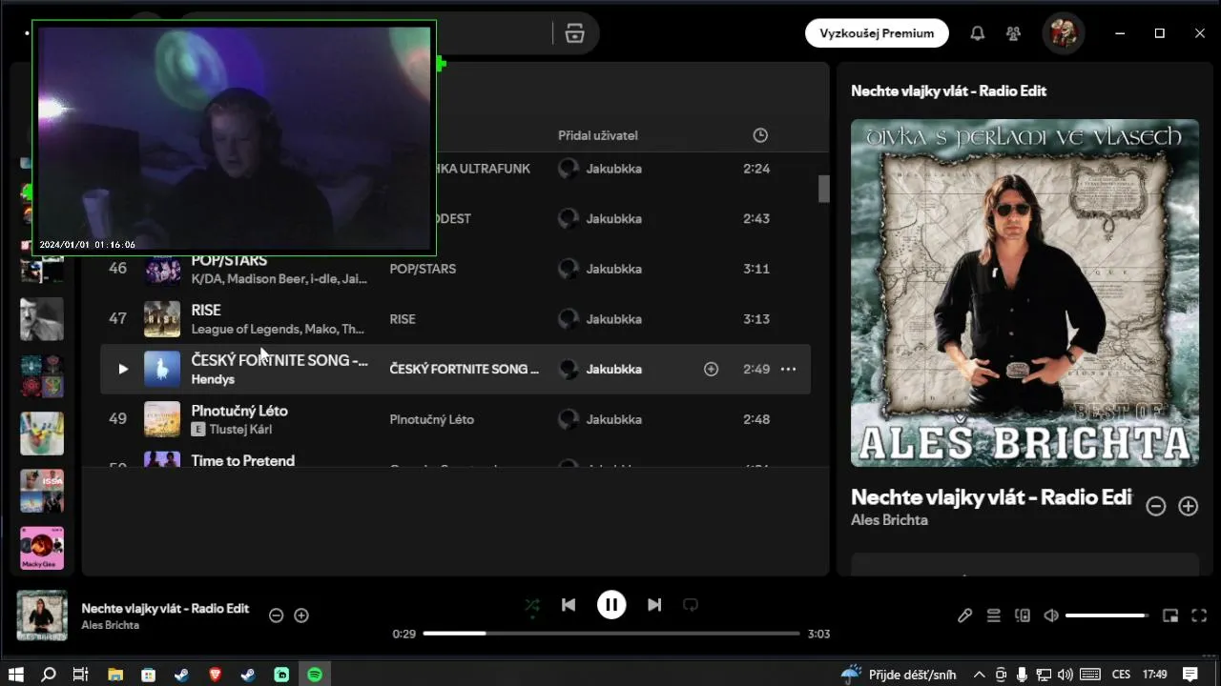Click RISE track cover thumbnail
The width and height of the screenshot is (1221, 686).
pos(162,319)
